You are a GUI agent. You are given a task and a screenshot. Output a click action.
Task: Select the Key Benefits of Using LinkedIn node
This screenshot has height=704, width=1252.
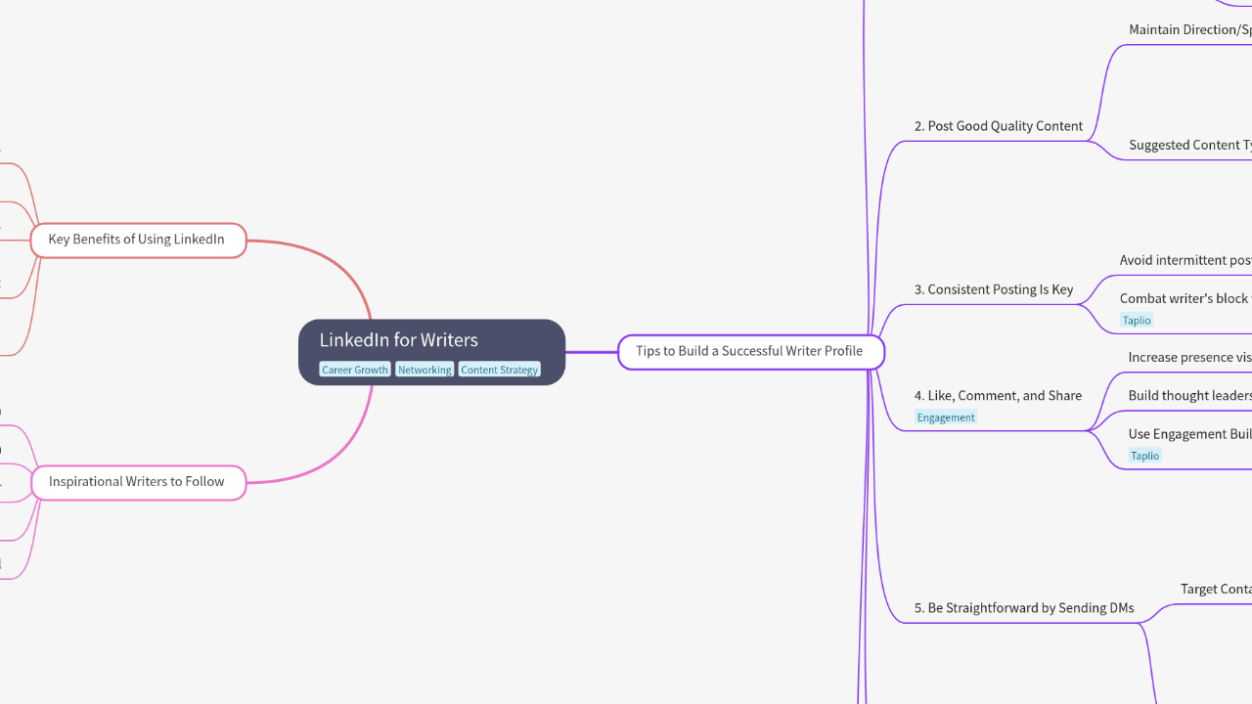pyautogui.click(x=138, y=239)
